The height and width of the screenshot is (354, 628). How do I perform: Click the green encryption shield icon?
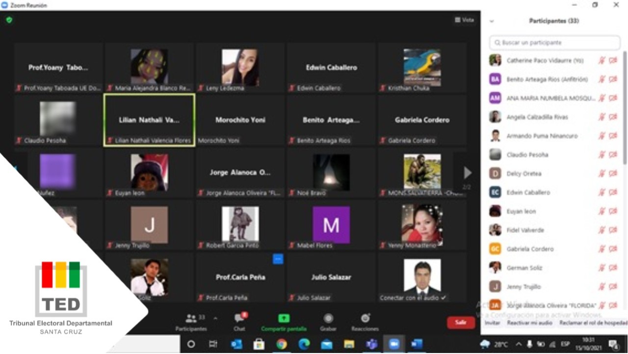[x=9, y=20]
